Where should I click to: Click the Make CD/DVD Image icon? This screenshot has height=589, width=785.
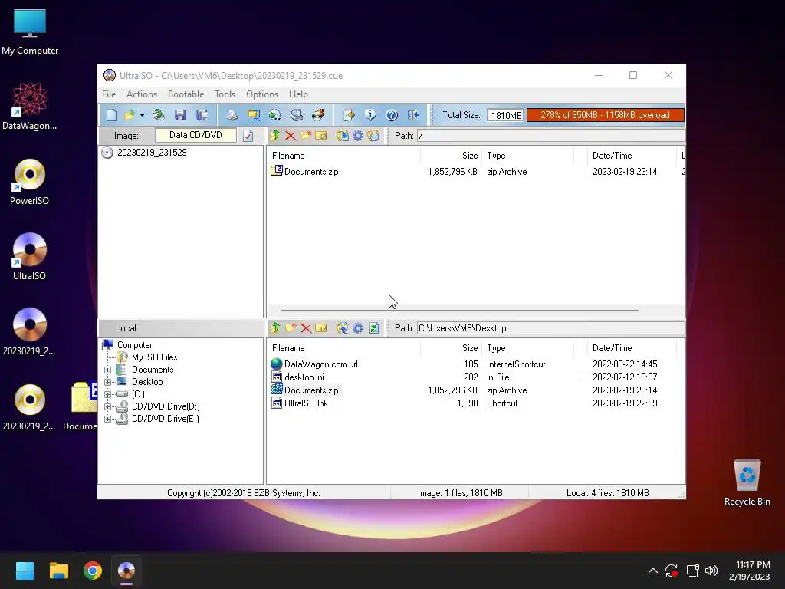click(x=232, y=115)
